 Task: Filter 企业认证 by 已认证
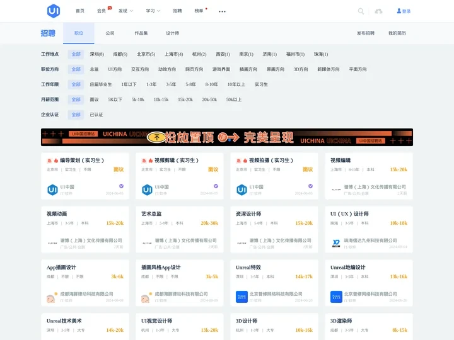tap(96, 115)
